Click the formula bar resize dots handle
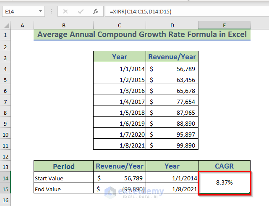 point(51,11)
